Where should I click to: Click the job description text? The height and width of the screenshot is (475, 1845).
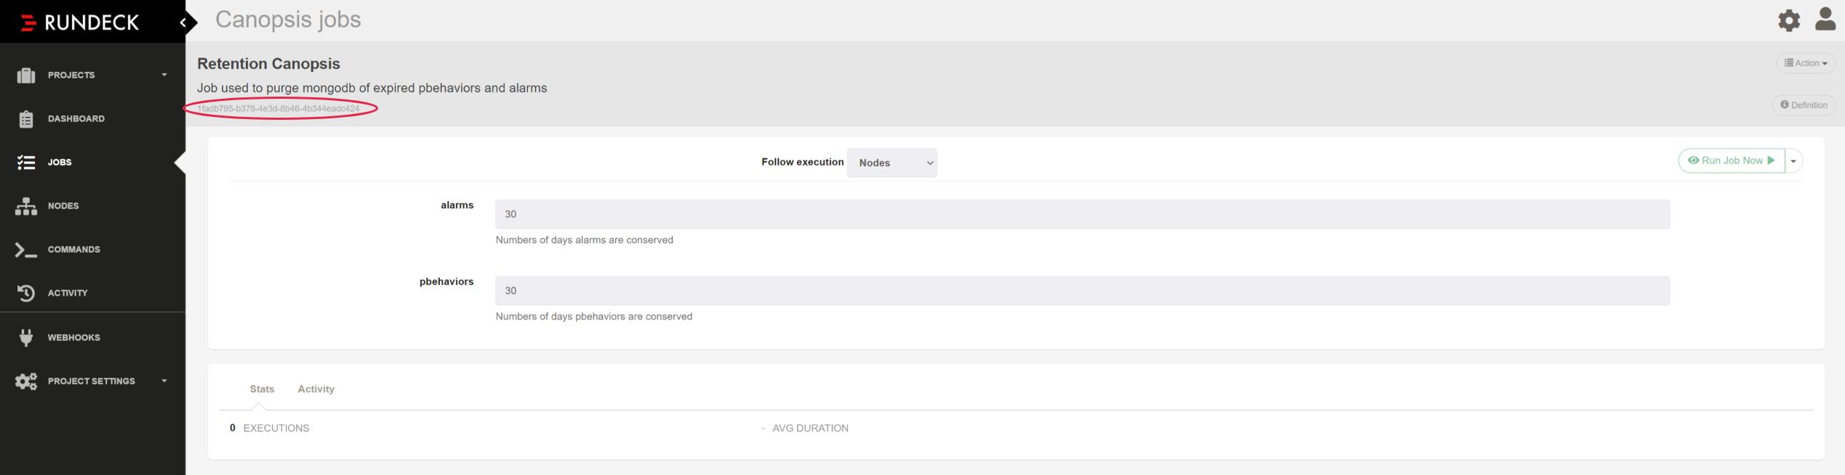point(372,88)
